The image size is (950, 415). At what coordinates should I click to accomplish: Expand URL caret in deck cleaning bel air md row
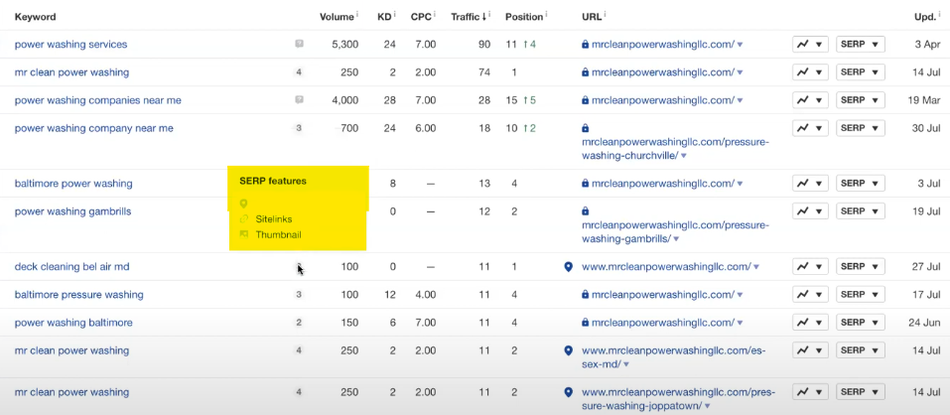(756, 267)
